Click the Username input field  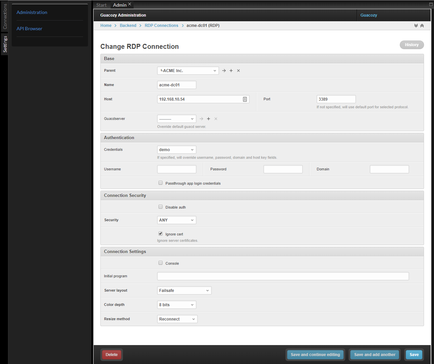coord(177,169)
